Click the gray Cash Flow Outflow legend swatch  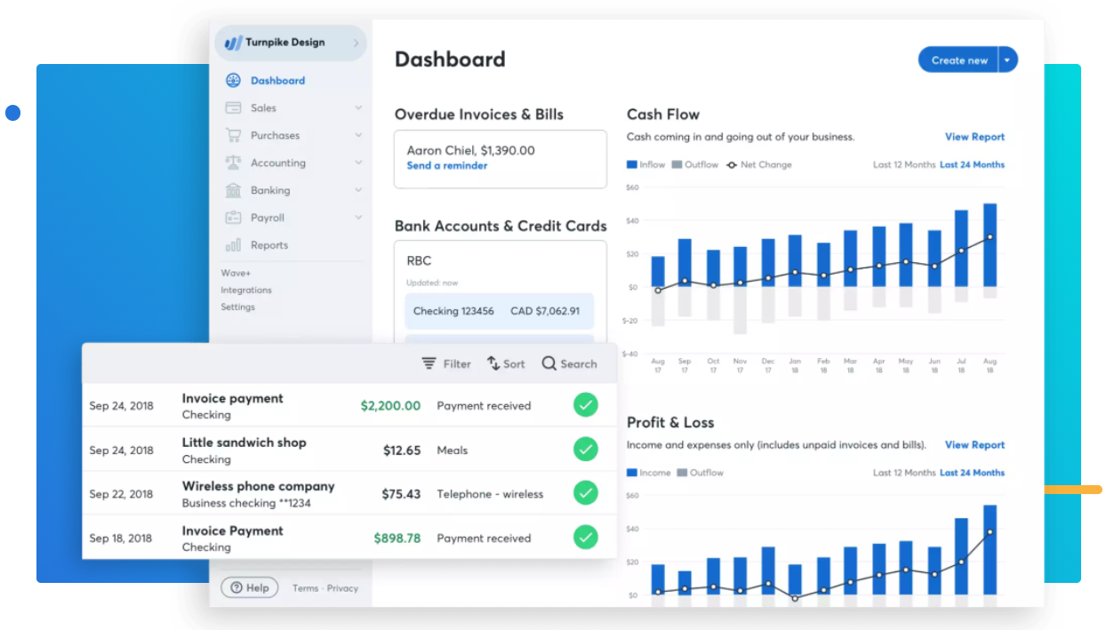pos(677,164)
